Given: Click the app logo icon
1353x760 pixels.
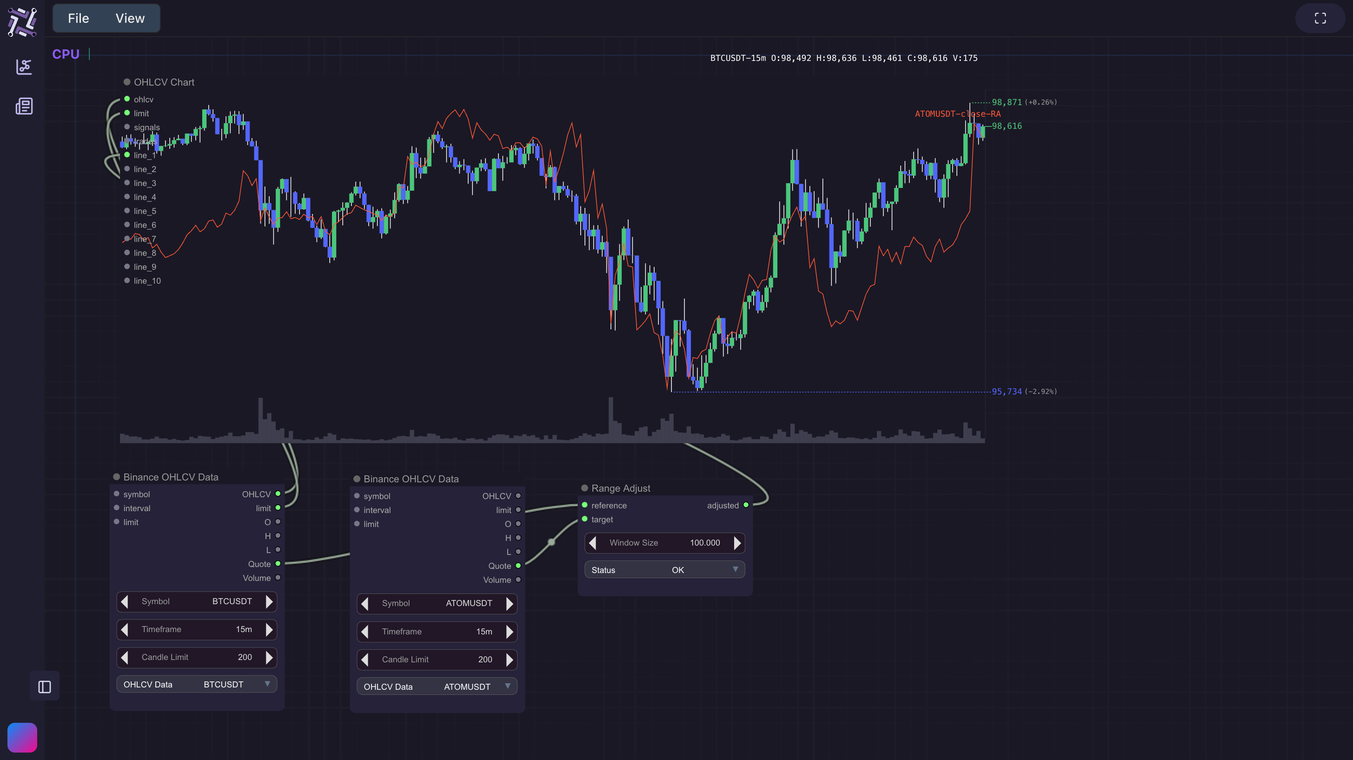Looking at the screenshot, I should tap(22, 21).
